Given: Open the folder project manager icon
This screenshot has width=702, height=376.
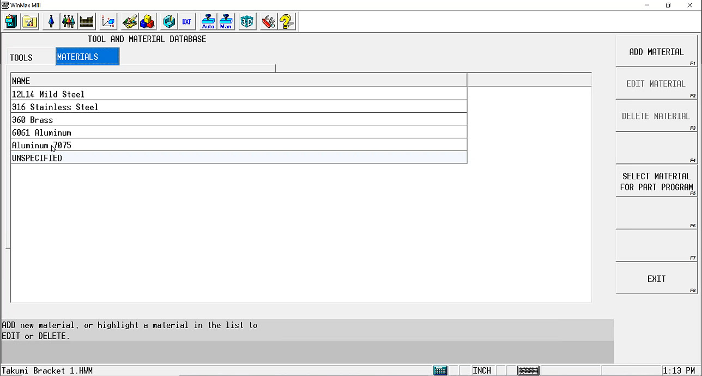Looking at the screenshot, I should coord(29,21).
